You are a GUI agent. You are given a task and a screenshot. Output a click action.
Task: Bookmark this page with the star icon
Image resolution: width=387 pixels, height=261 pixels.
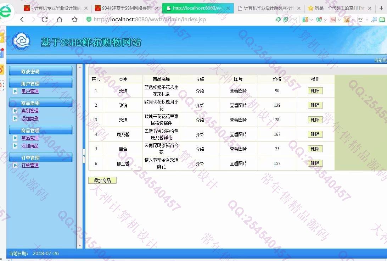pyautogui.click(x=74, y=19)
